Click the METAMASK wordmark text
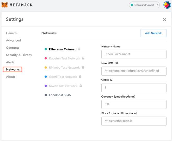The height and width of the screenshot is (141, 172). click(21, 5)
